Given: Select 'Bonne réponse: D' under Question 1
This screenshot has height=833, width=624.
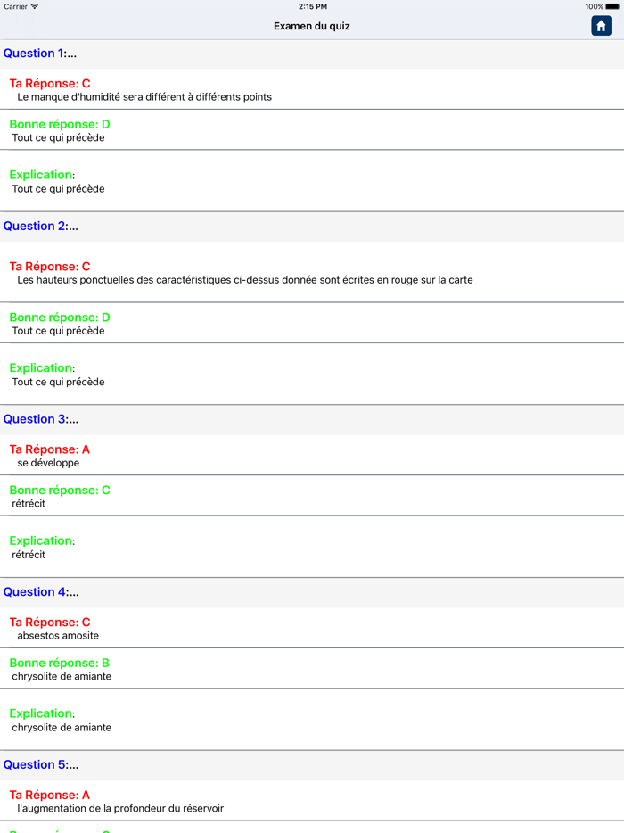Looking at the screenshot, I should coord(60,124).
